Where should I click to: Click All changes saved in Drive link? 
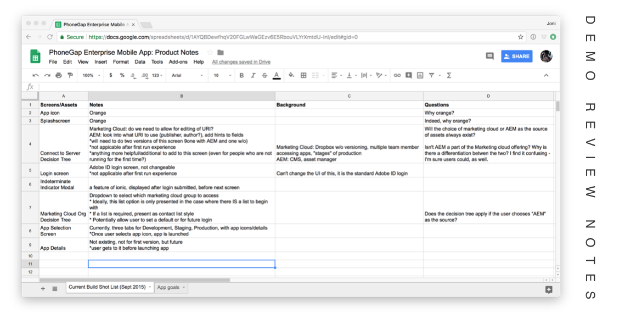point(241,62)
